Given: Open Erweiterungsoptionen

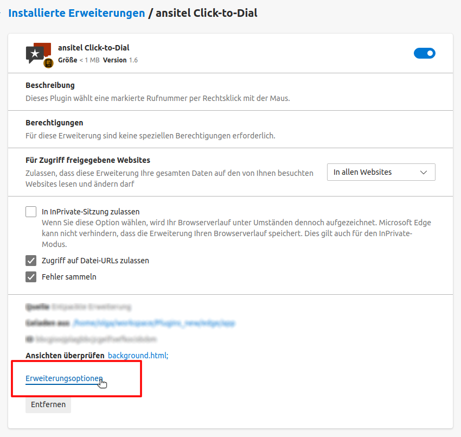Looking at the screenshot, I should 64,379.
